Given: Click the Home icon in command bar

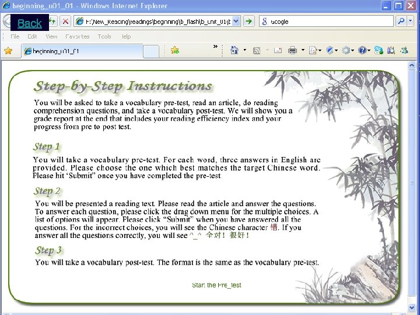Looking at the screenshot, I should (x=235, y=50).
